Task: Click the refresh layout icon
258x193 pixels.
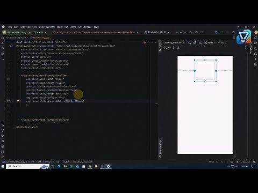Action: 178,48
